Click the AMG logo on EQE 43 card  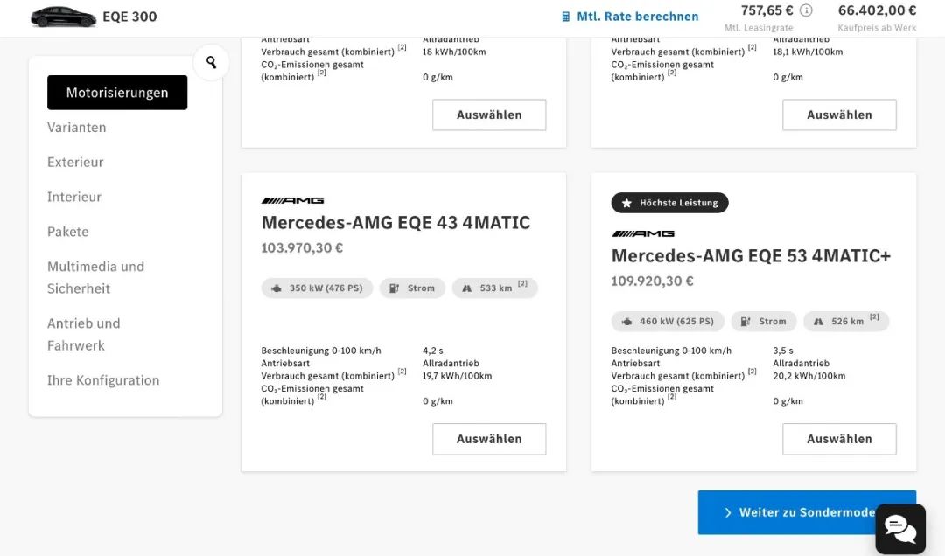click(292, 200)
